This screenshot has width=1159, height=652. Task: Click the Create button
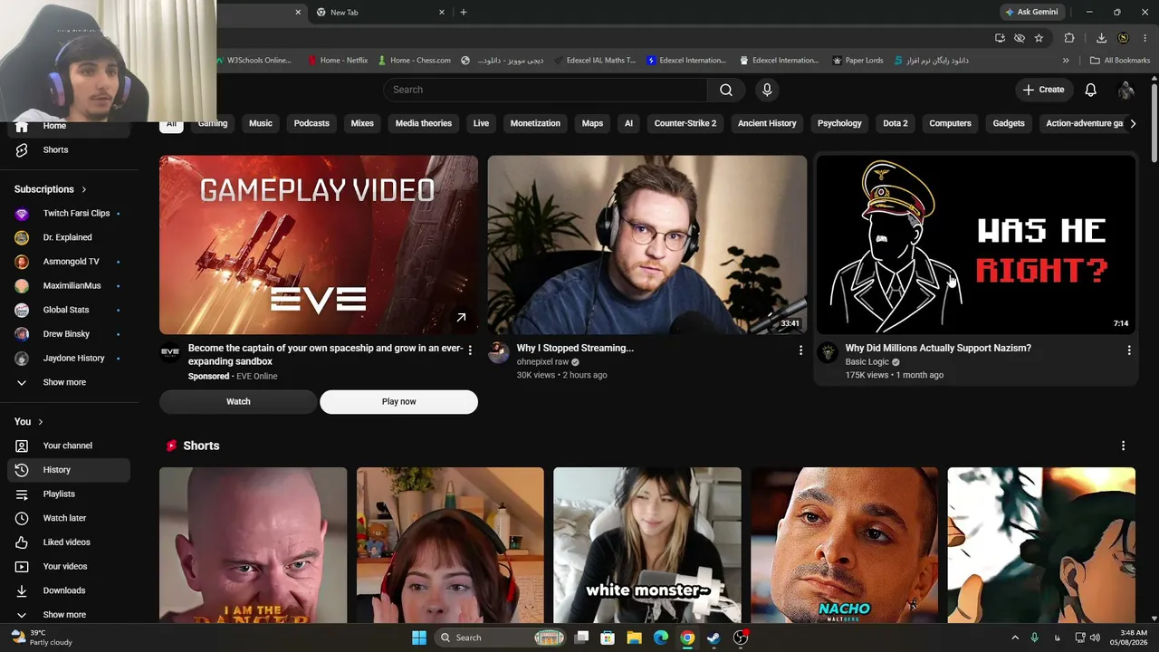[x=1044, y=90]
